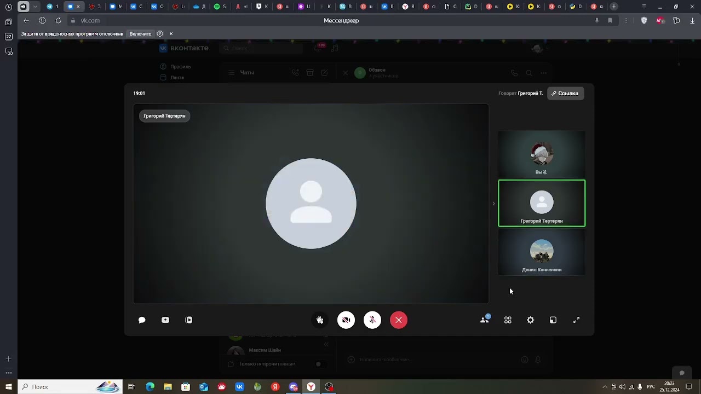Raise hand in the call
Image resolution: width=701 pixels, height=394 pixels.
pos(320,320)
